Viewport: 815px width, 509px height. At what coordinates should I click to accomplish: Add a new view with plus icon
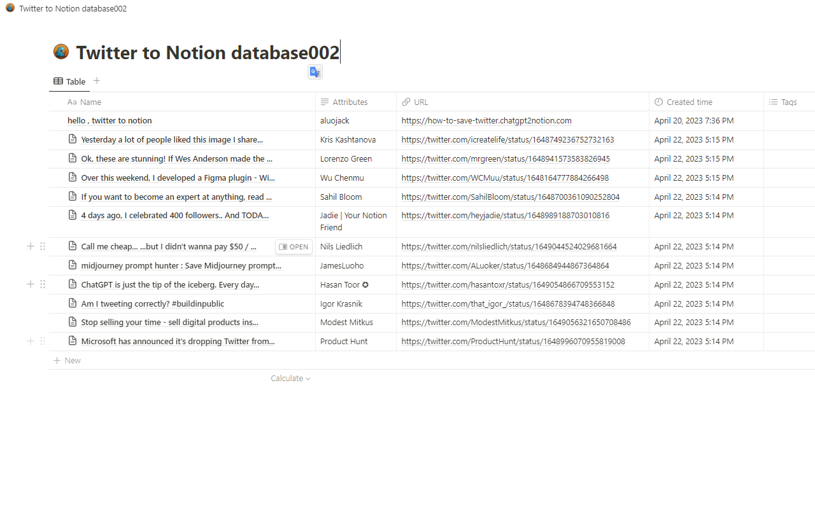pos(97,81)
